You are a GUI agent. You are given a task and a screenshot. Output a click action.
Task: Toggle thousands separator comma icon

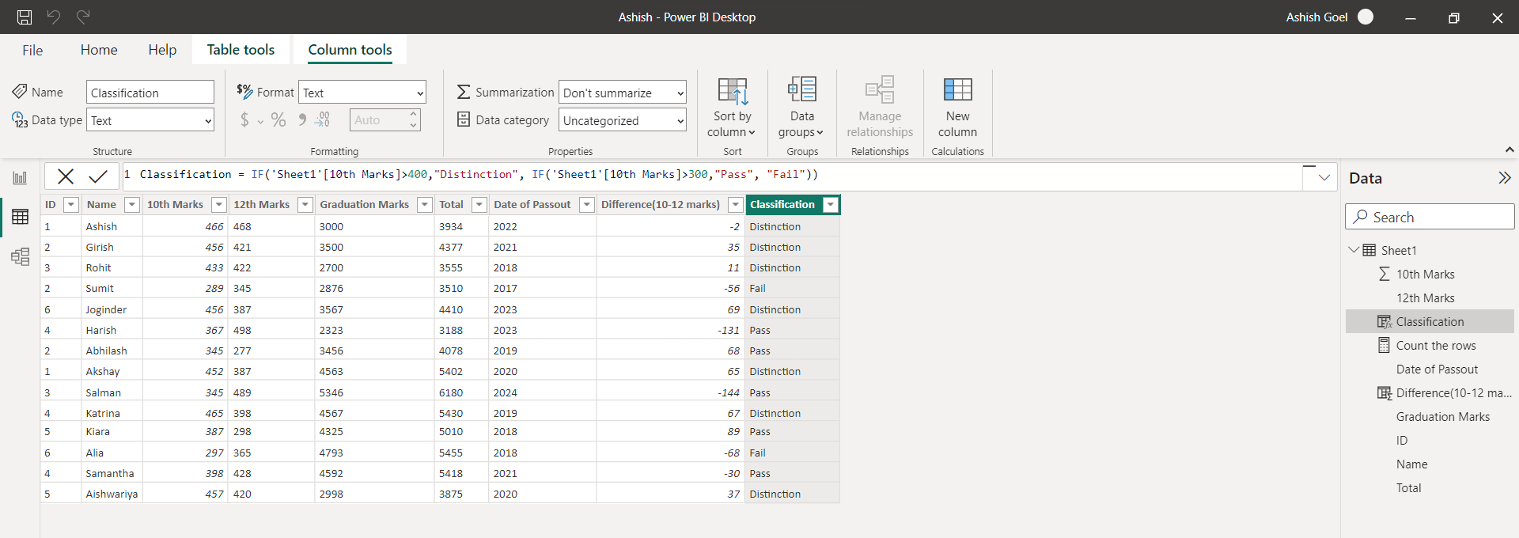(301, 120)
